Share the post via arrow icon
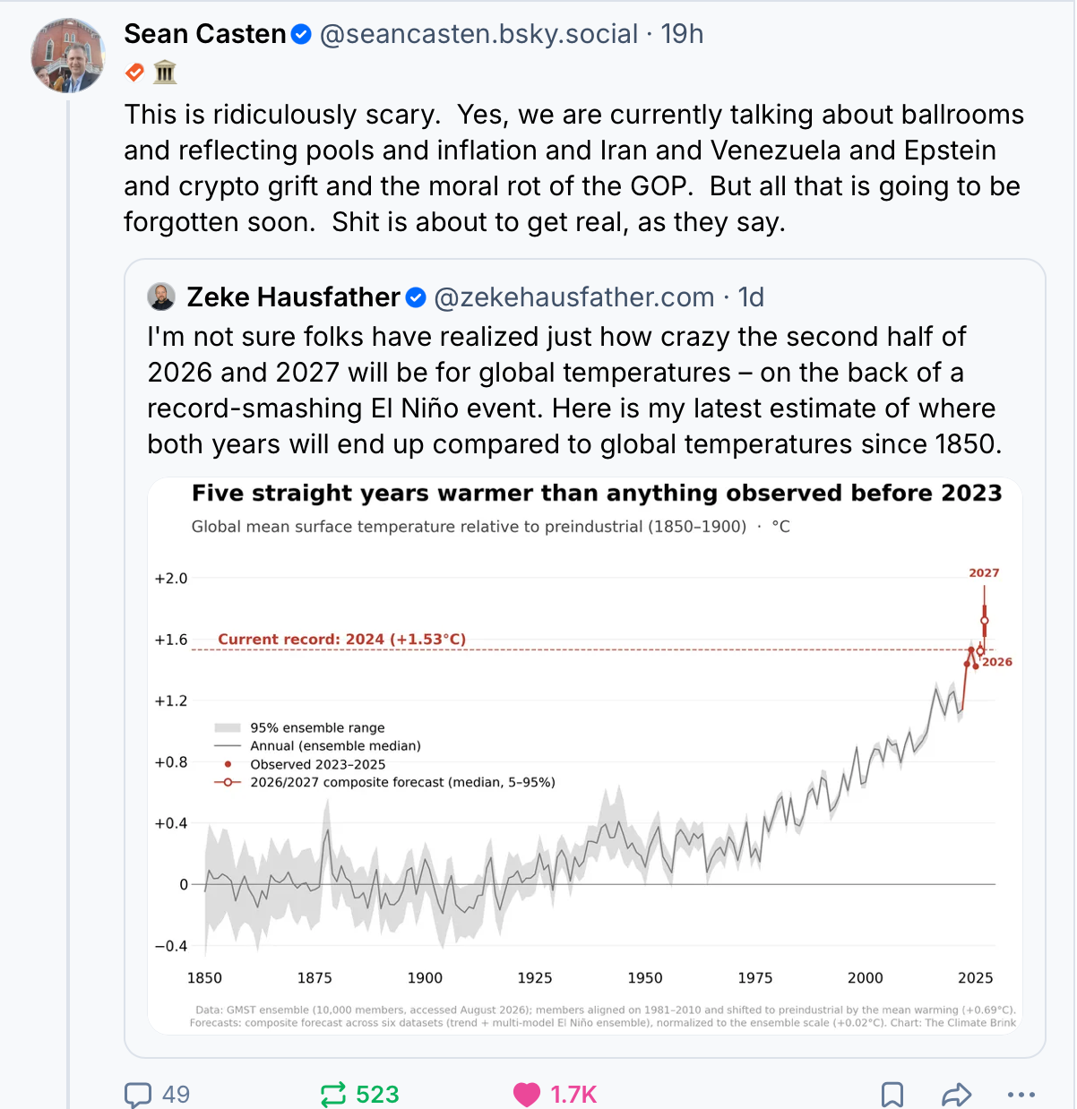The image size is (1077, 1109). [x=957, y=1095]
